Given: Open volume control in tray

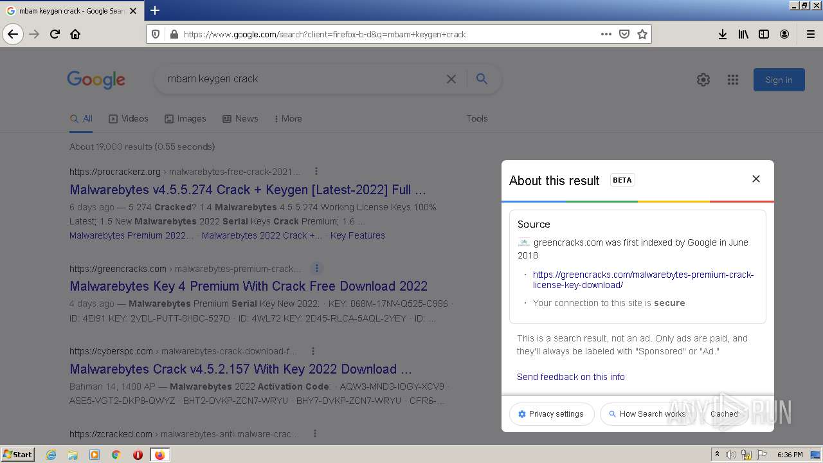Looking at the screenshot, I should coord(731,455).
